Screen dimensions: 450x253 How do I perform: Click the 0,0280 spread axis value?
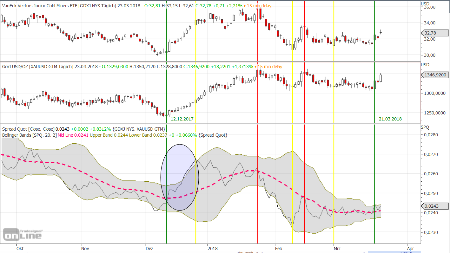(x=431, y=135)
